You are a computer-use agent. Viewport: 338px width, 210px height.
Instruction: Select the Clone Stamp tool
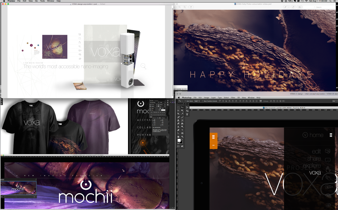178,120
